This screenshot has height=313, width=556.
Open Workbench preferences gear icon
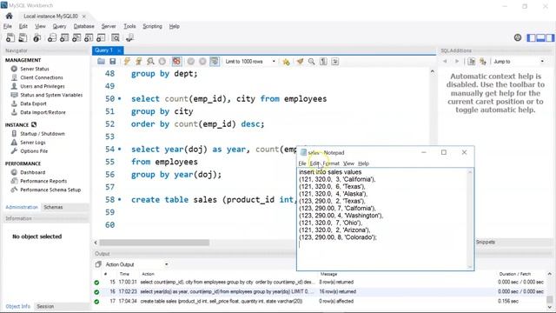[518, 37]
